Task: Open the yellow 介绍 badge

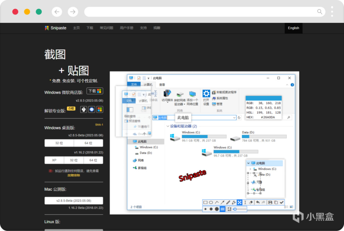Action: point(71,108)
